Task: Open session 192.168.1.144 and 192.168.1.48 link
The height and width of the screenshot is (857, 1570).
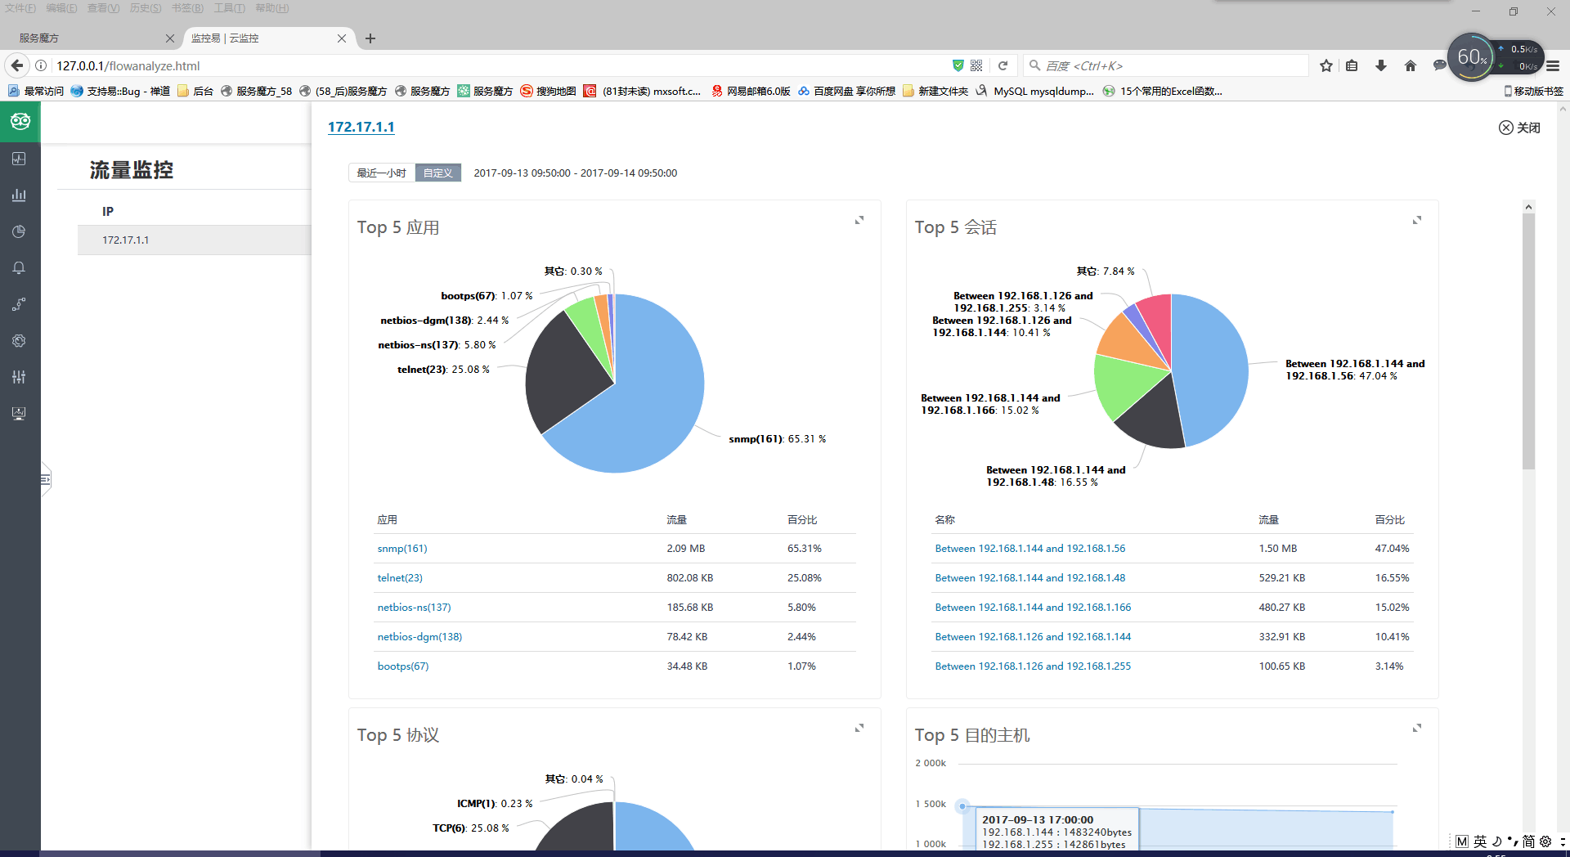Action: pos(1030,578)
